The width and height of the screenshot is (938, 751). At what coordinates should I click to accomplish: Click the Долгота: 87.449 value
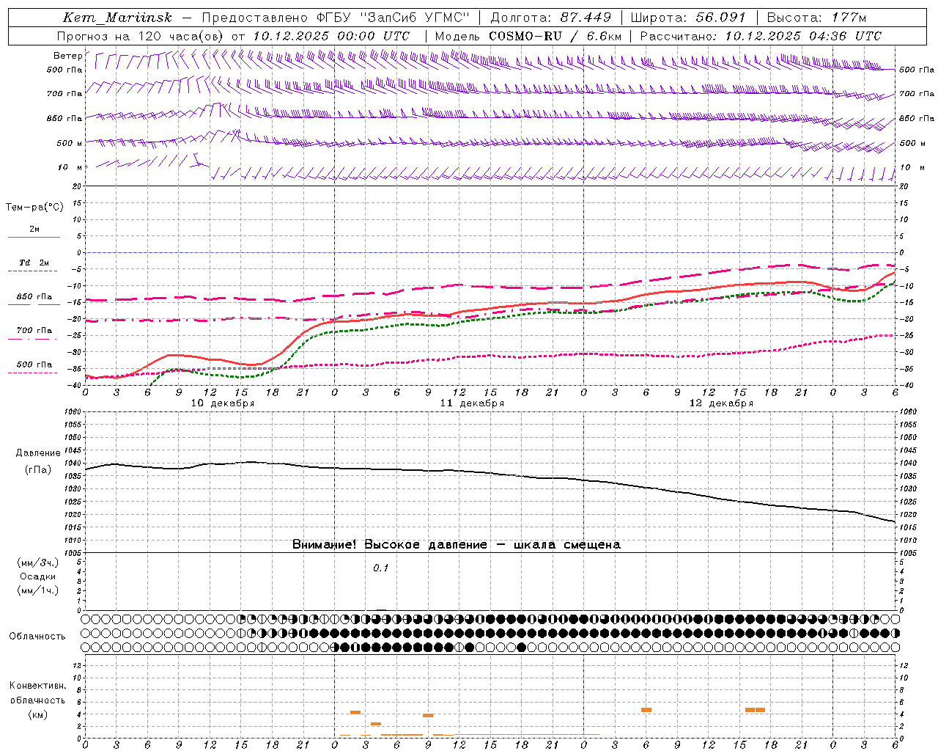tap(550, 18)
